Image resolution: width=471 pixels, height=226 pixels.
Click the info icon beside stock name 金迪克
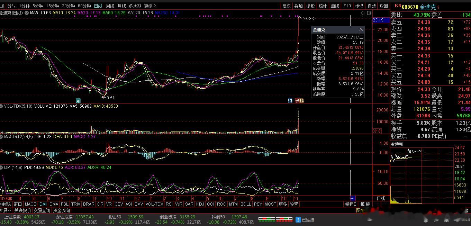[438, 7]
